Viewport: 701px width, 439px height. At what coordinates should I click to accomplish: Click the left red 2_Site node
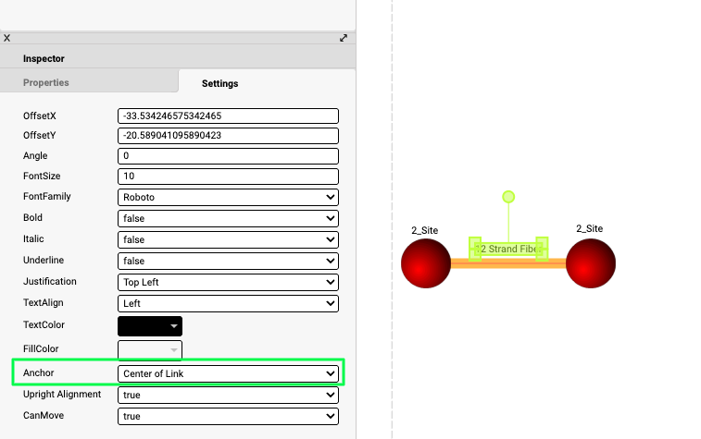point(426,263)
